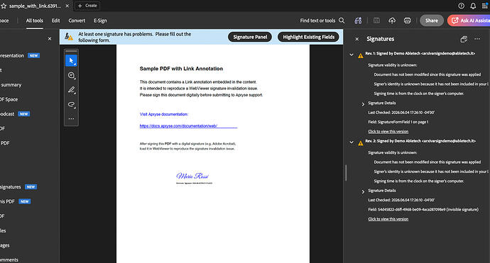Click the search magnifier icon

click(342, 21)
